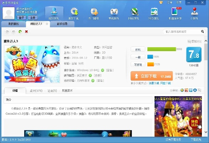209x143 pixels.
Task: Open the 点评(175) reviews tab
Action: pyautogui.click(x=36, y=91)
